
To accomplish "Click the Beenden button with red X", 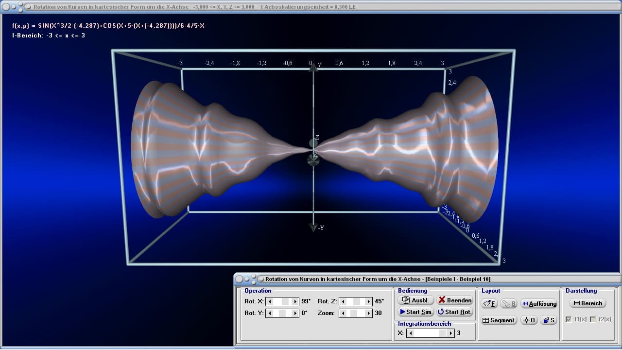I will [x=454, y=300].
